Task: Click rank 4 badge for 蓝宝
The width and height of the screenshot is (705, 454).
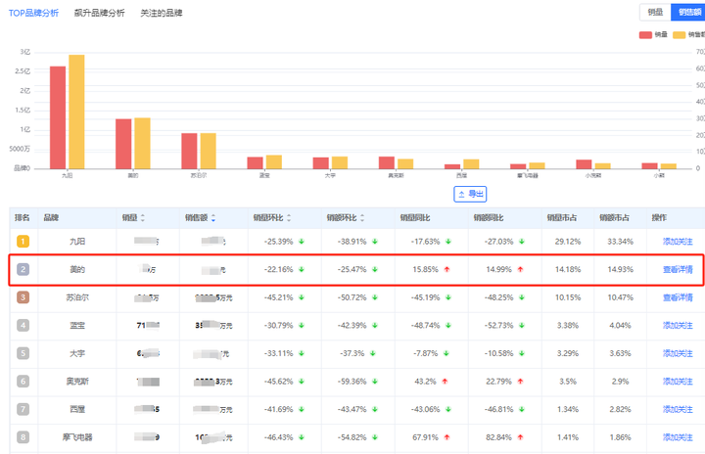Action: [x=23, y=326]
